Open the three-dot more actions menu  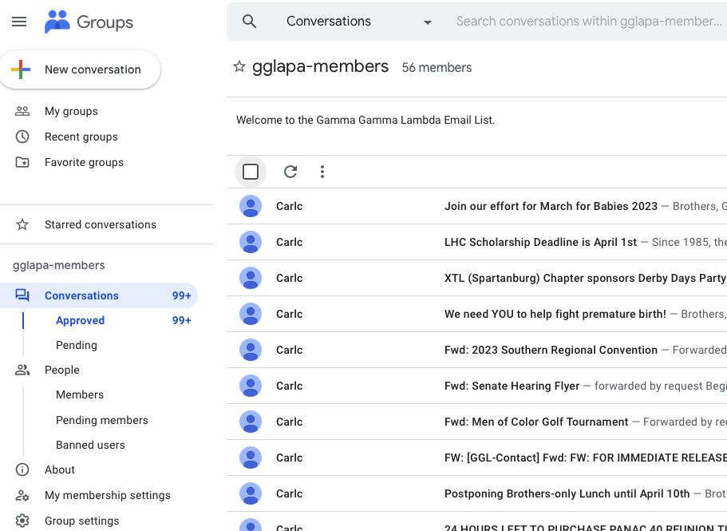[x=322, y=172]
